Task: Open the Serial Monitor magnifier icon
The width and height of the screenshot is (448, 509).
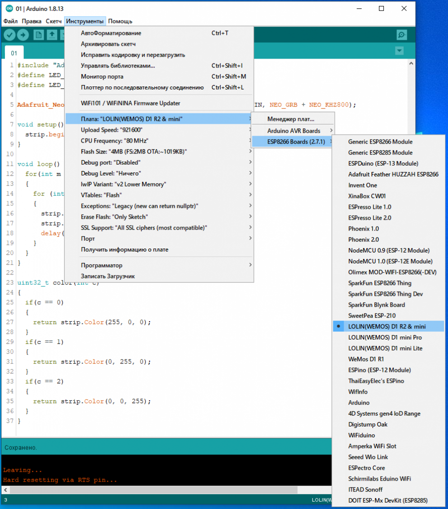Action: click(x=401, y=35)
